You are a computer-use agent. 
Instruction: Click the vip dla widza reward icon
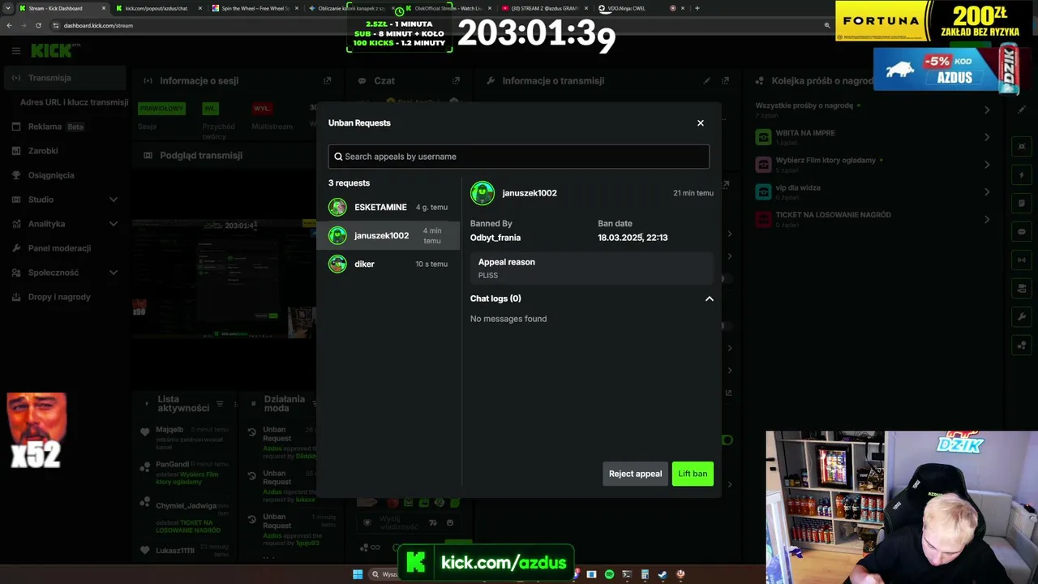tap(763, 191)
